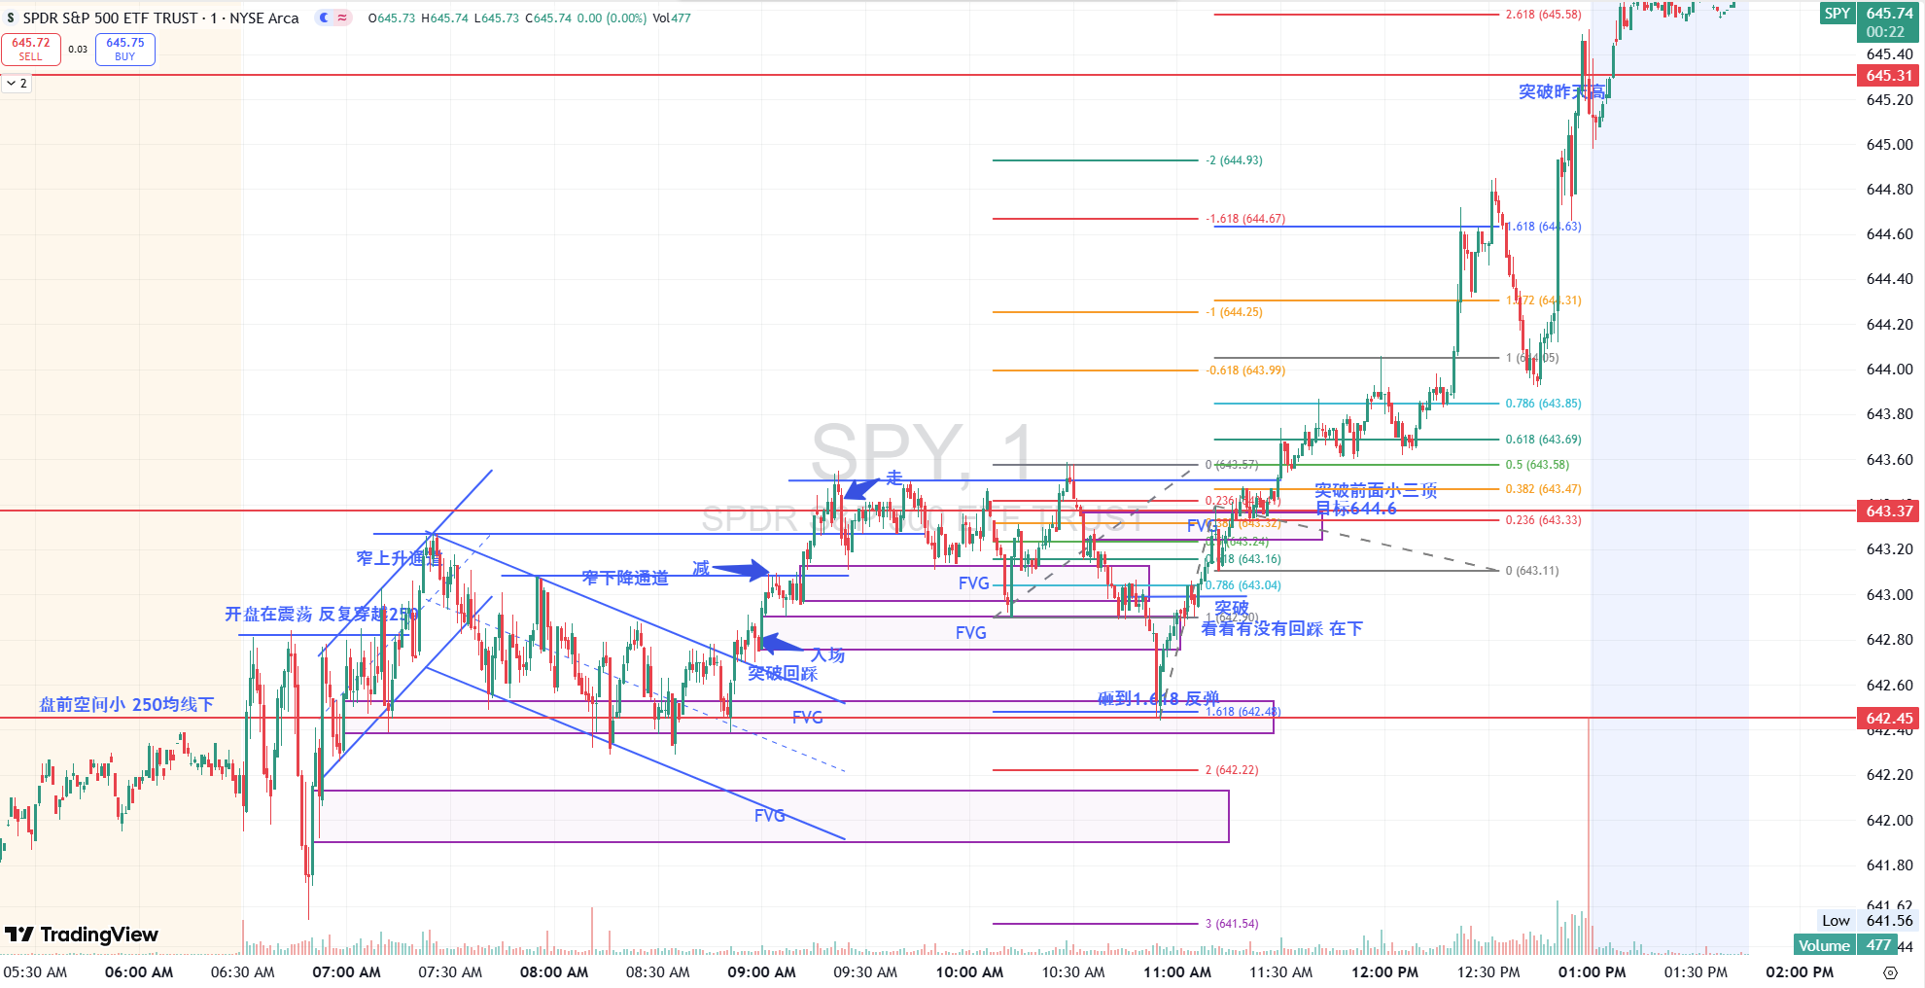Click the 645.31 red price axis label
This screenshot has width=1925, height=988.
click(1889, 76)
